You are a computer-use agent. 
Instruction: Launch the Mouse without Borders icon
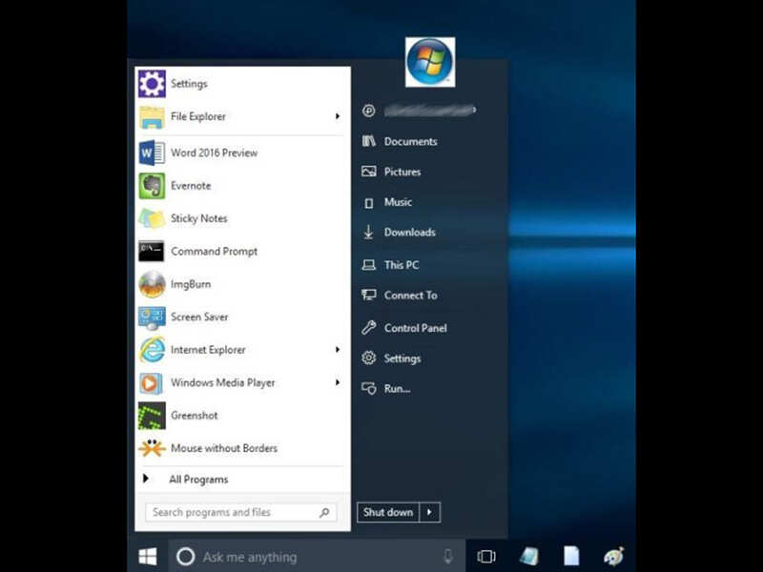pyautogui.click(x=152, y=448)
